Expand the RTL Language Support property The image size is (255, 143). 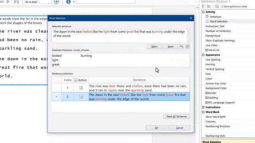click(206, 102)
